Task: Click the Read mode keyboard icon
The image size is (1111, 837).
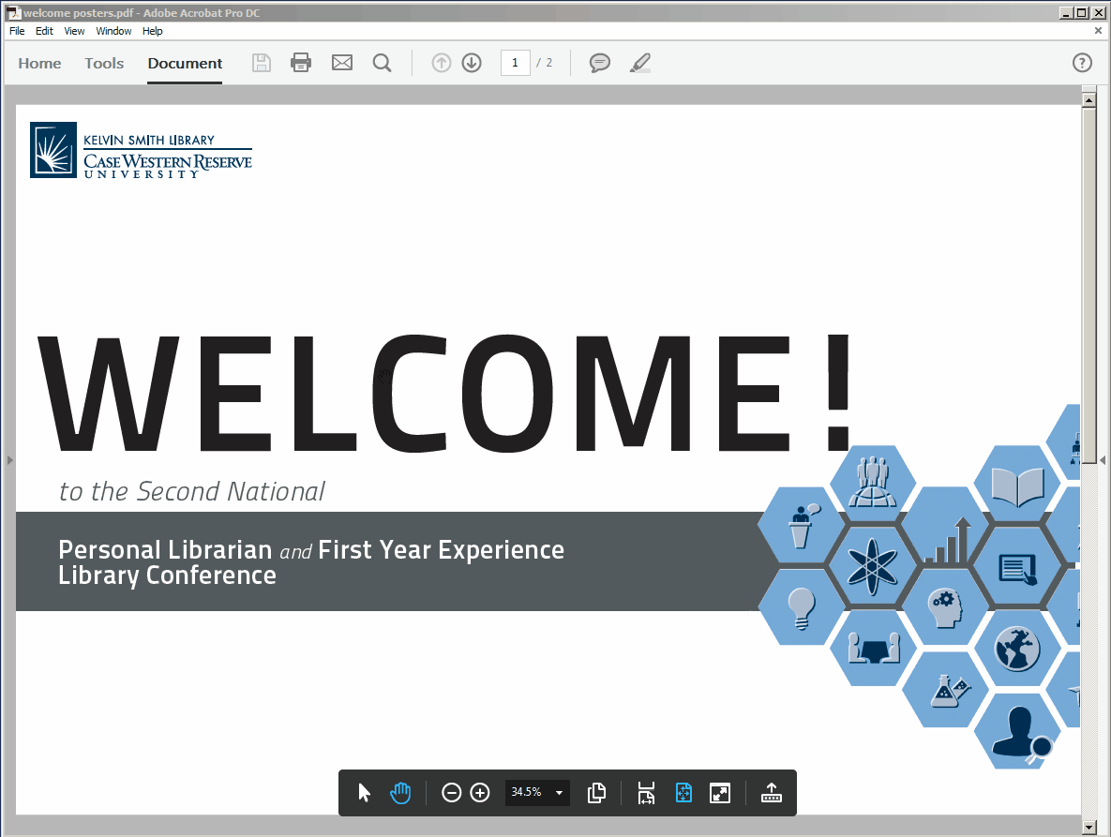Action: click(772, 792)
